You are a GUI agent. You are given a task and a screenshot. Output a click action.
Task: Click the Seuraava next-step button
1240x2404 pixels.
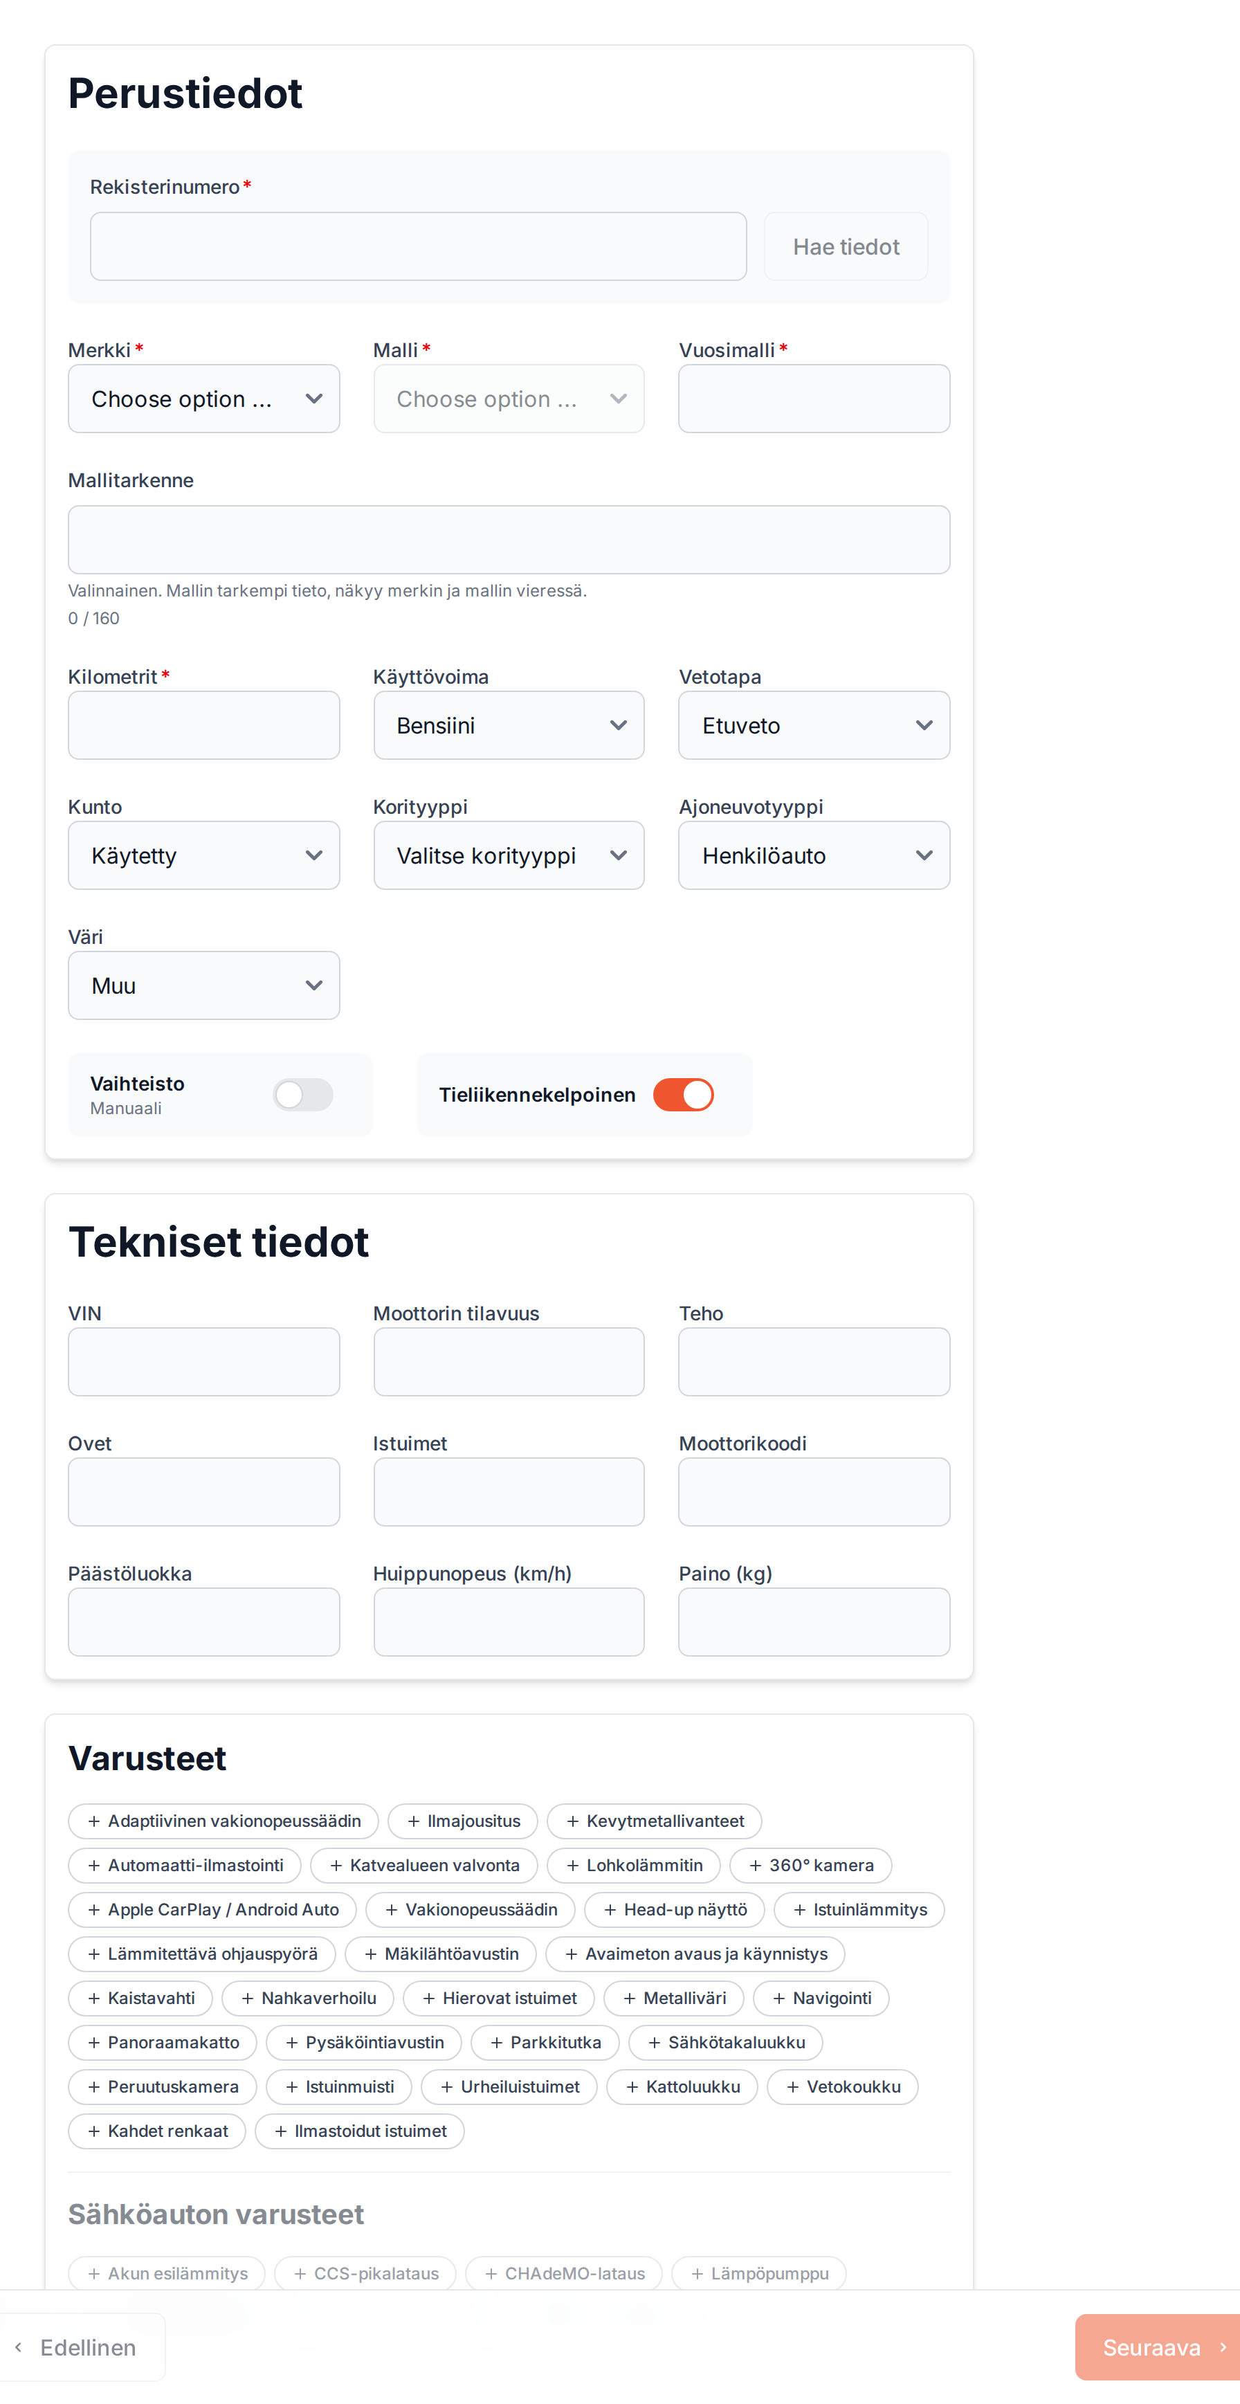pyautogui.click(x=1158, y=2347)
